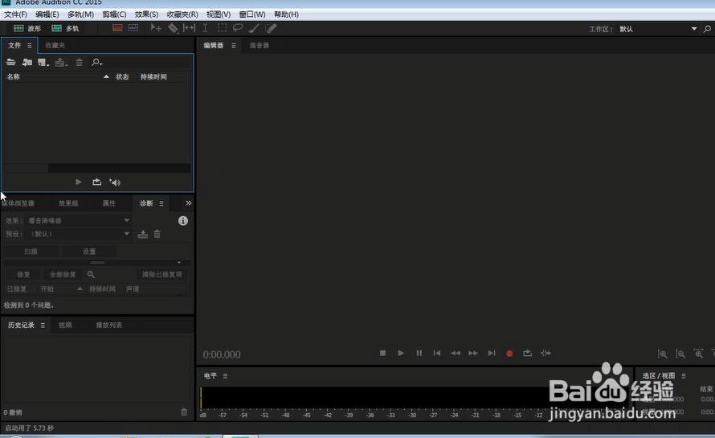Select the Spot Healing Brush tool
The height and width of the screenshot is (438, 715).
(x=271, y=28)
